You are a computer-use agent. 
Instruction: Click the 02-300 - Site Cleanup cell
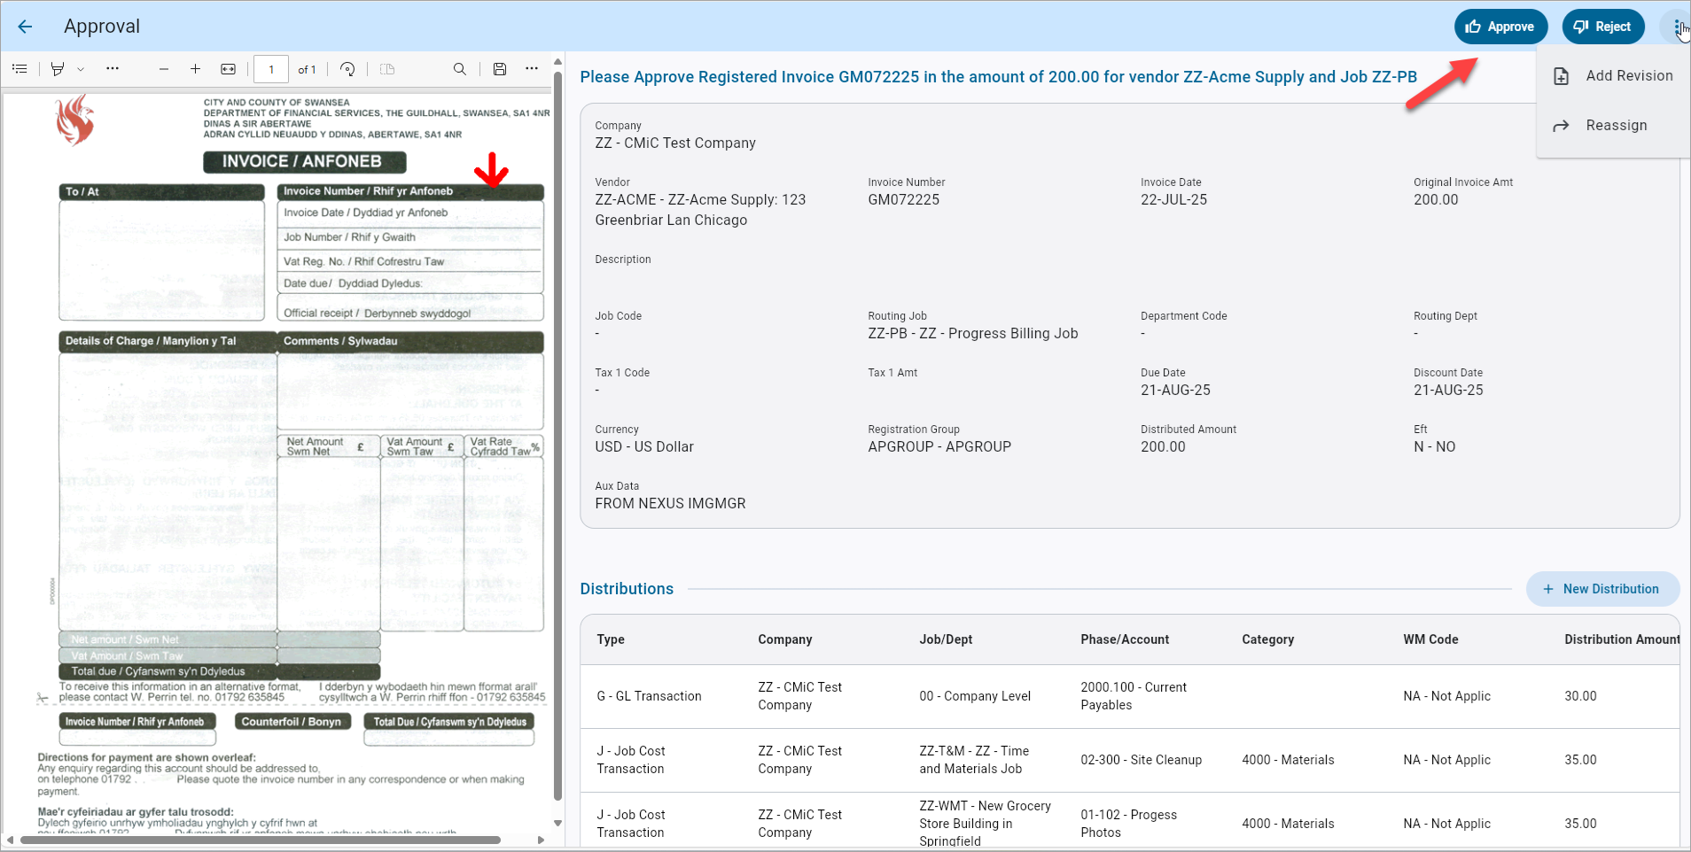[1142, 760]
